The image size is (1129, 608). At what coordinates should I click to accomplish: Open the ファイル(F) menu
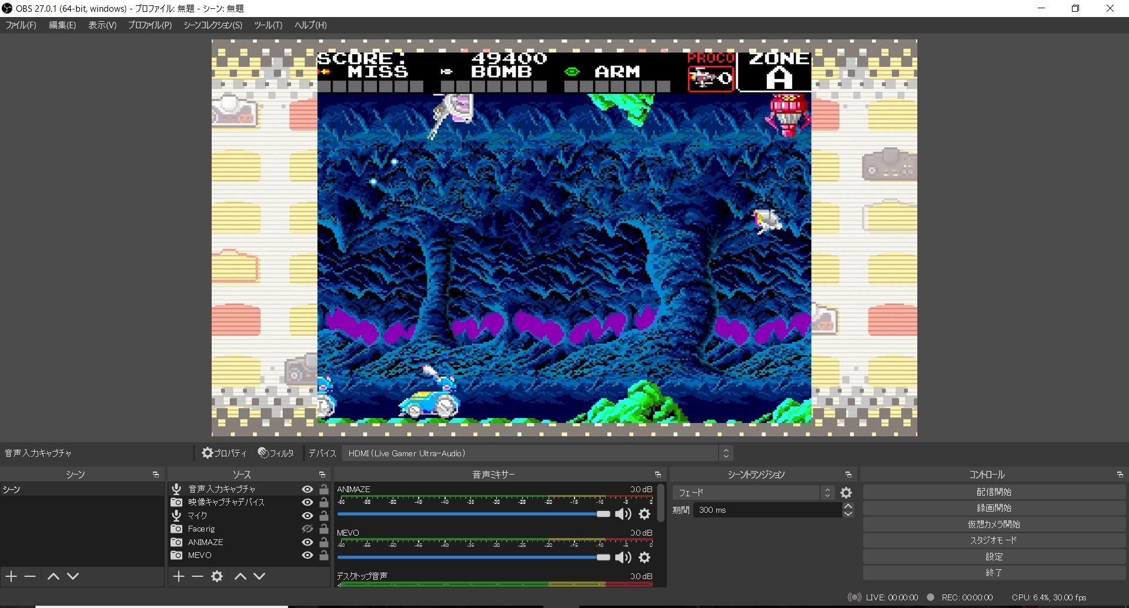coord(21,25)
